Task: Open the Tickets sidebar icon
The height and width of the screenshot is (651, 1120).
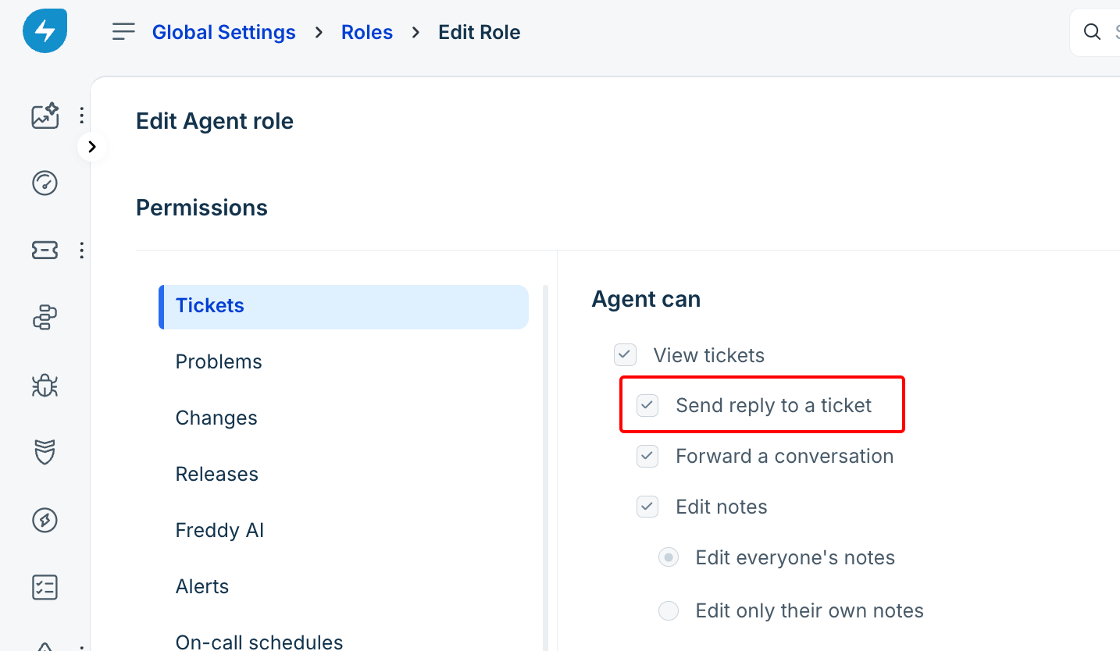Action: pos(45,250)
